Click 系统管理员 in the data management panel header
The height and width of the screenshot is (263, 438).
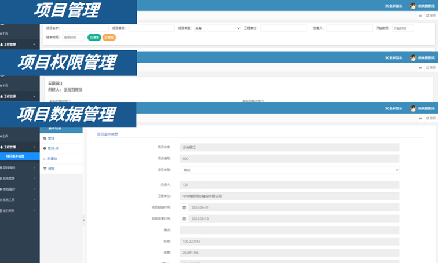[x=426, y=108]
